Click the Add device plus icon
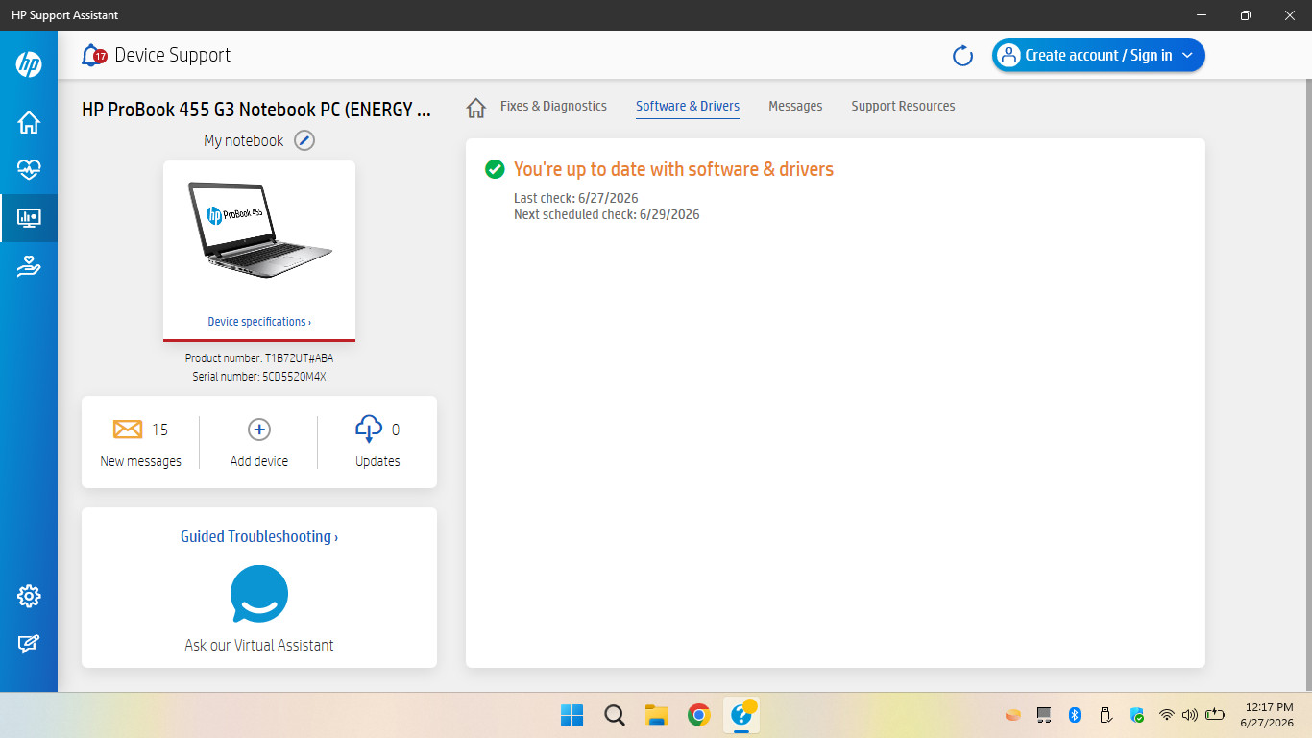This screenshot has width=1312, height=738. [259, 430]
